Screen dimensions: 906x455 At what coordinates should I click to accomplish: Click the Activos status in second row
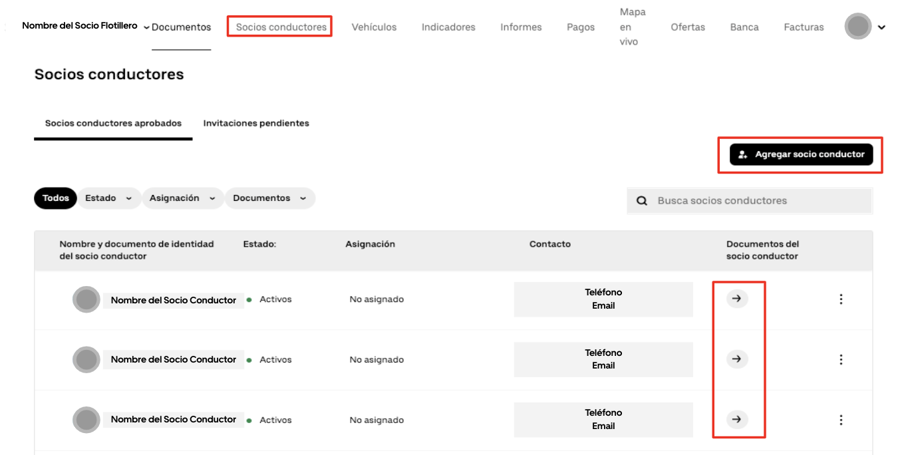(x=275, y=360)
